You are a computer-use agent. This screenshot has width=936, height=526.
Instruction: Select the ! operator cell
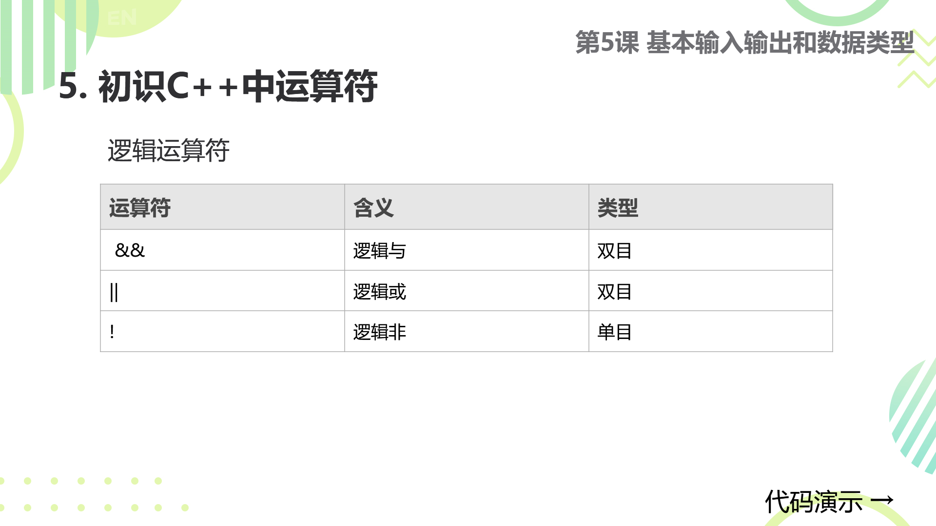pos(222,332)
